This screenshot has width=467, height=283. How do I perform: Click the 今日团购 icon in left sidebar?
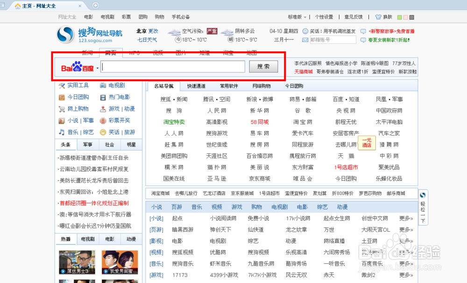click(x=62, y=97)
